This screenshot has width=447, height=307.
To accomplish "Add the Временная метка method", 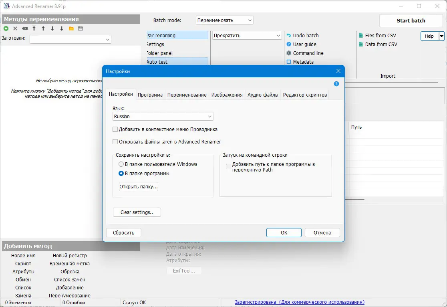I will (70, 264).
